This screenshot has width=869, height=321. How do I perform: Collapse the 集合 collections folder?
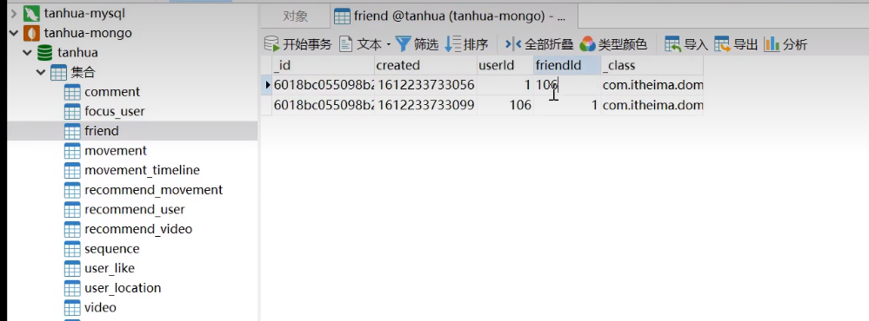[x=41, y=72]
